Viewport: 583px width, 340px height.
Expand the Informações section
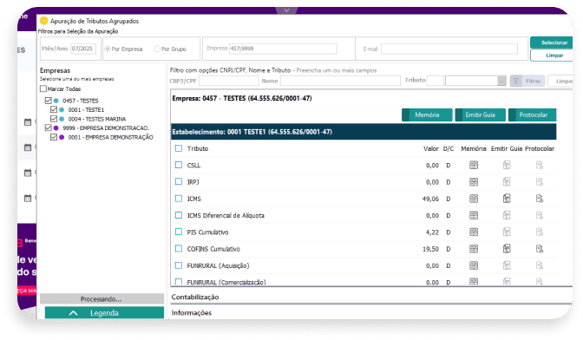coord(192,313)
